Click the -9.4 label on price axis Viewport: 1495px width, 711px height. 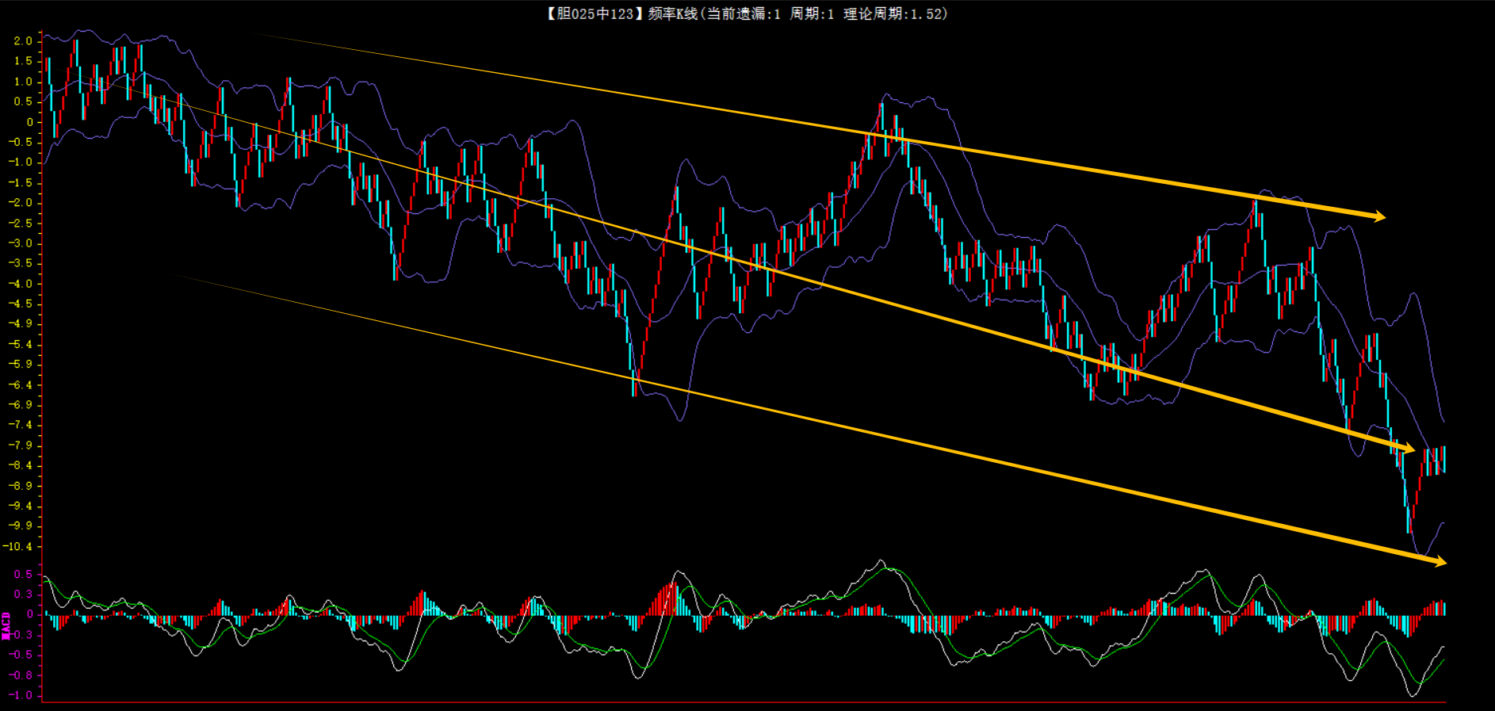tap(21, 506)
